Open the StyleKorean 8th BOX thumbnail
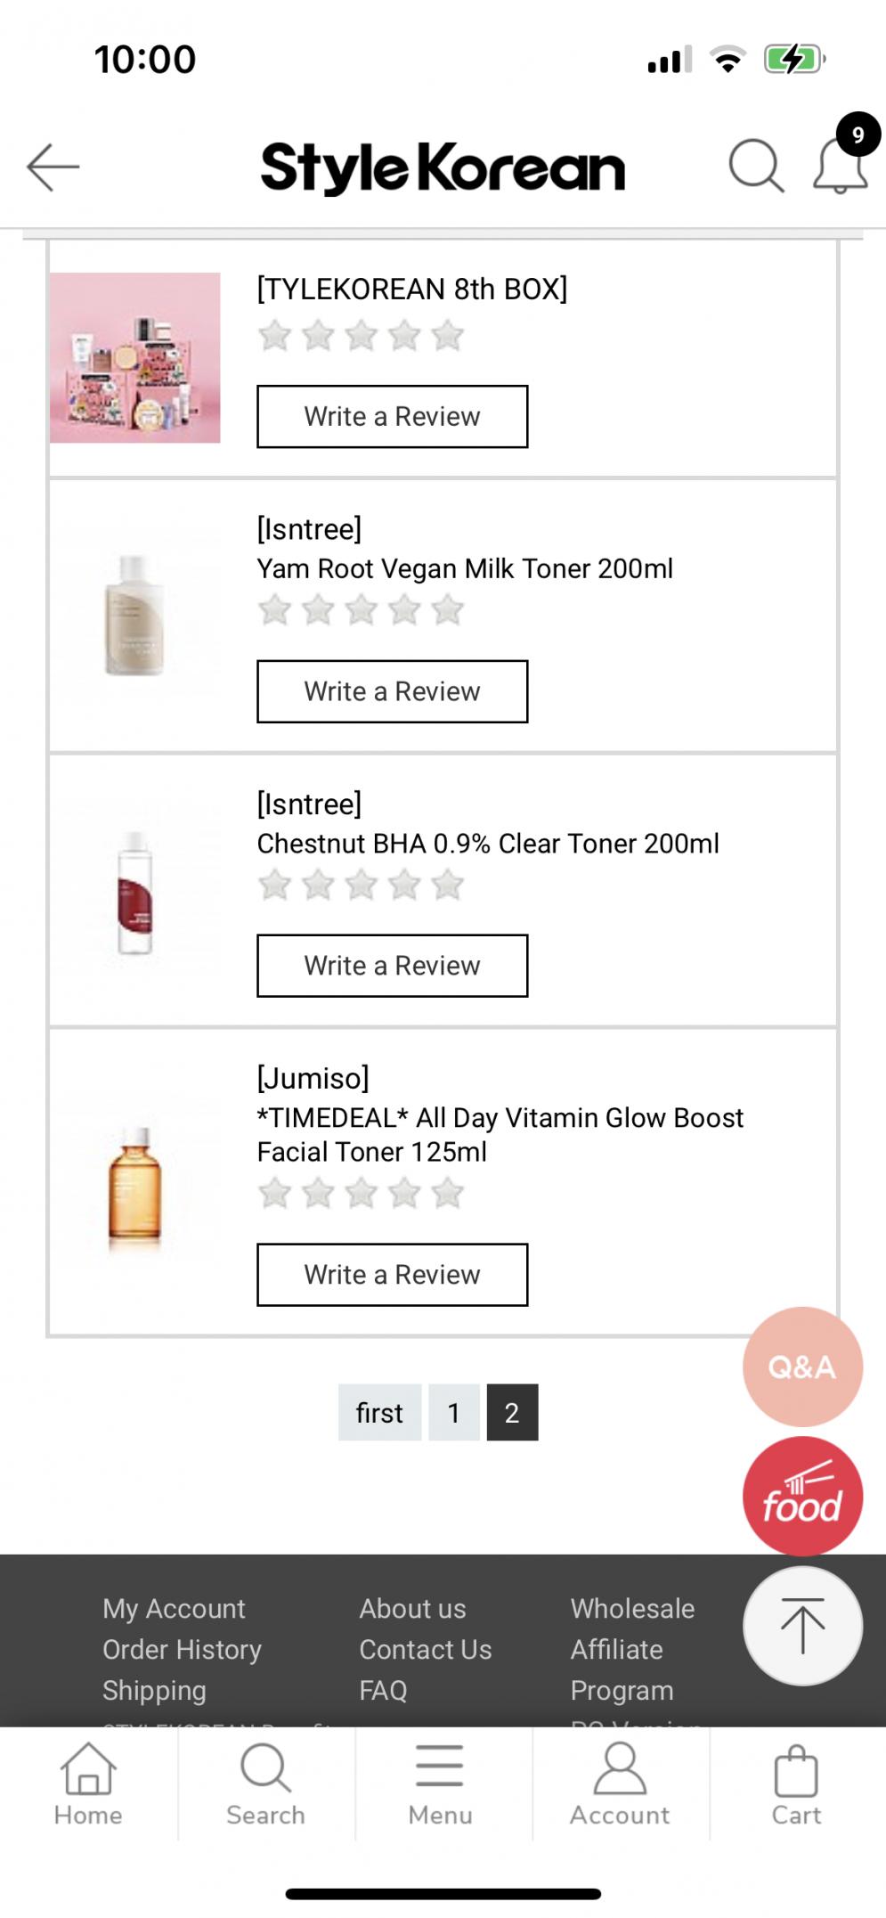The width and height of the screenshot is (886, 1918). click(x=135, y=357)
